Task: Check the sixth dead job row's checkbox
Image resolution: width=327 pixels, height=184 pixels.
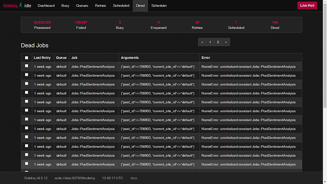Action: click(27, 110)
